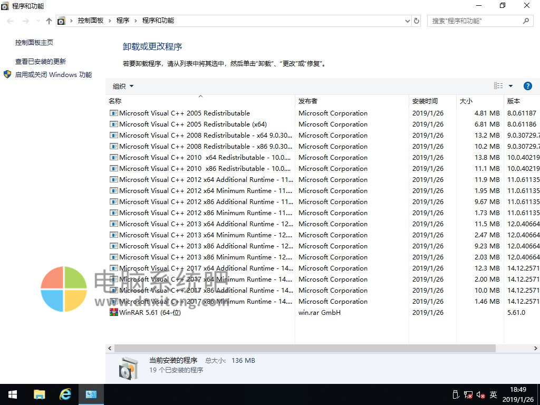Click the Back navigation arrow
540x405 pixels.
(x=11, y=21)
